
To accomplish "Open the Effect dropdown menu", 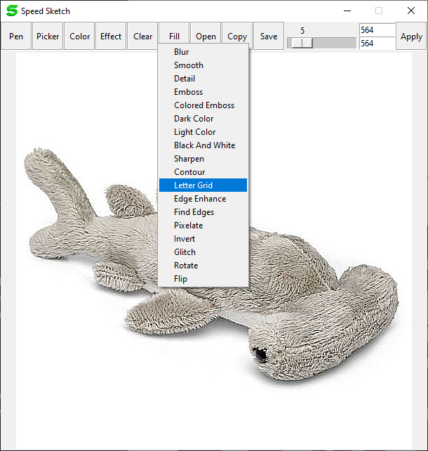I will (x=111, y=37).
